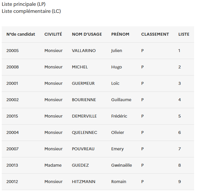Screen dimensions: 197x193
Task: Select candidate number 20005 cell
Action: tap(13, 51)
